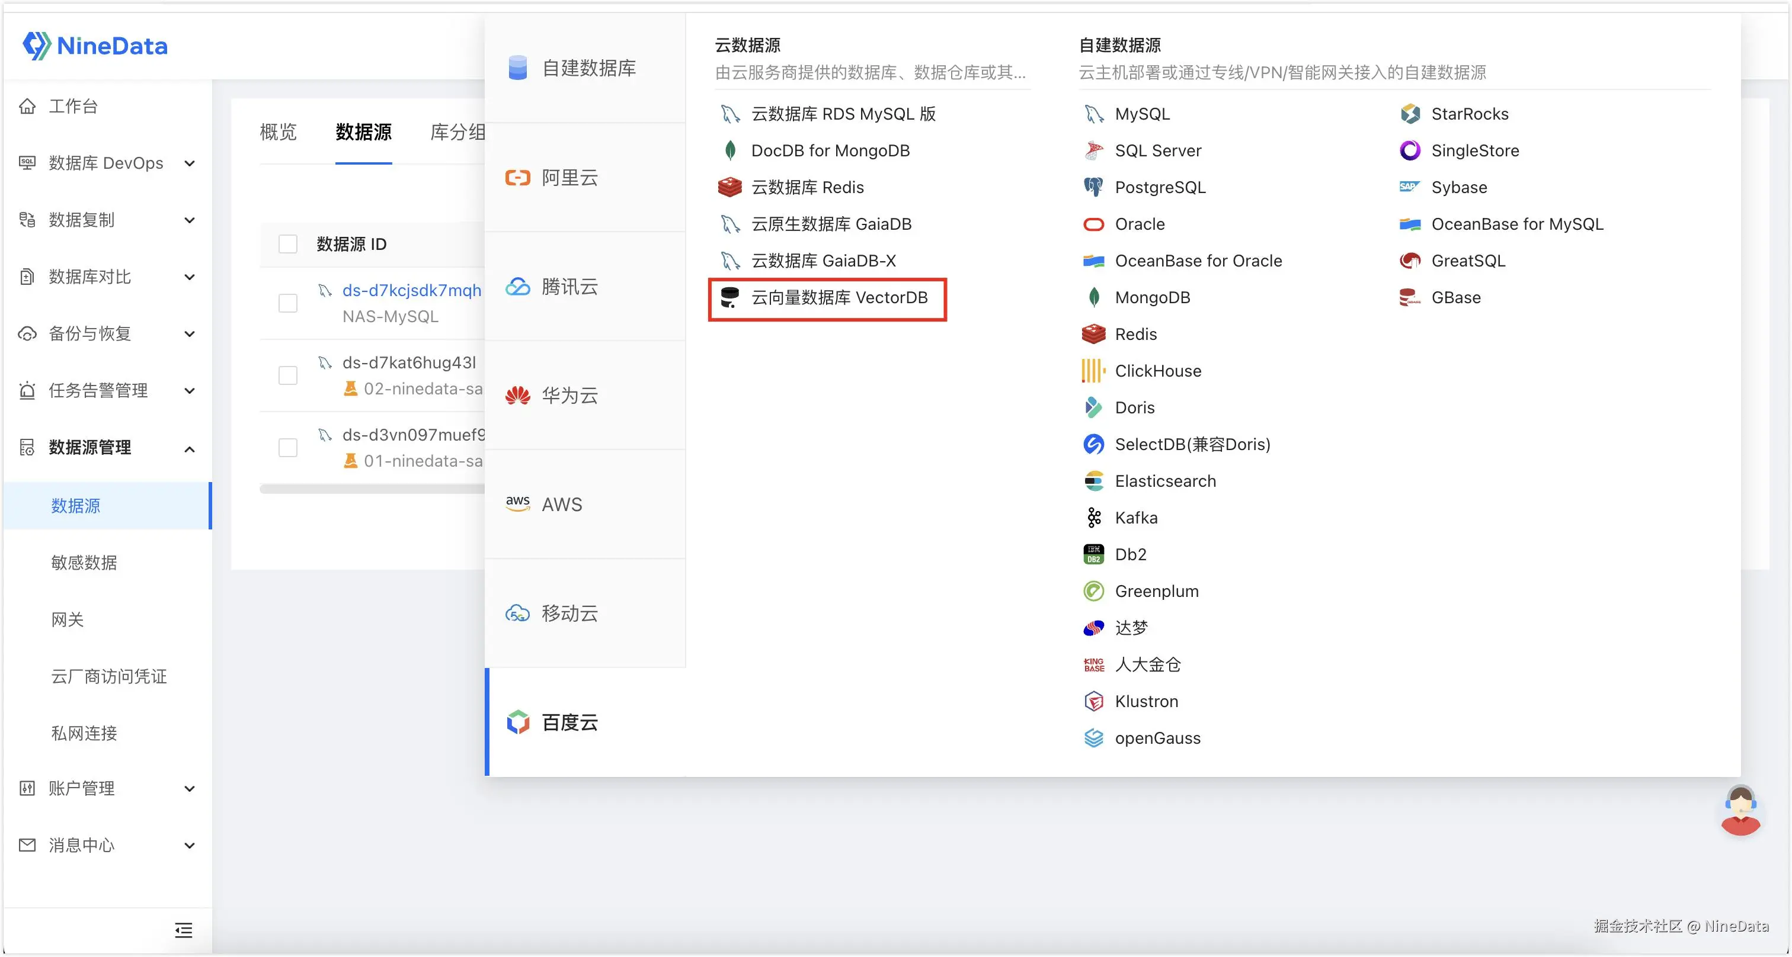Open the ds-d7kcjsdk7mqh datasource link

[x=411, y=291]
